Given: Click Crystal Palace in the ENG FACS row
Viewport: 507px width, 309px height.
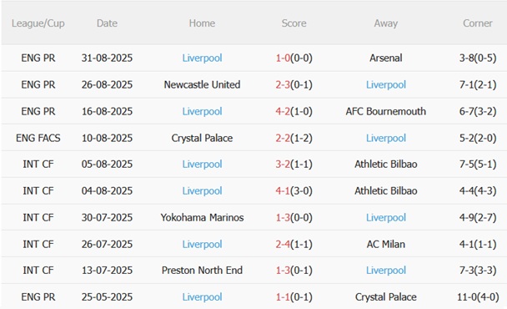Looking at the screenshot, I should tap(202, 138).
